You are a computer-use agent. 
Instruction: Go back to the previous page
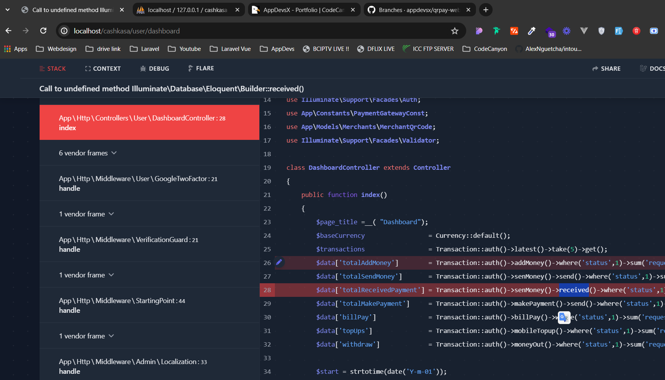point(9,31)
